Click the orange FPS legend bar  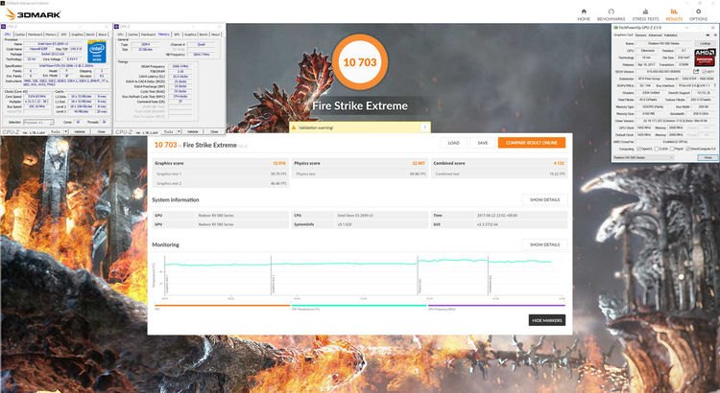point(223,305)
